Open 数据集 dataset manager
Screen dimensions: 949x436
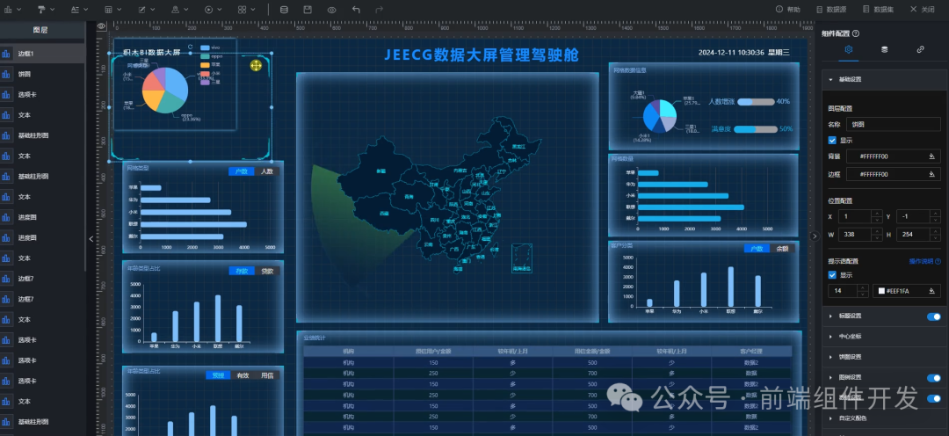pos(878,10)
